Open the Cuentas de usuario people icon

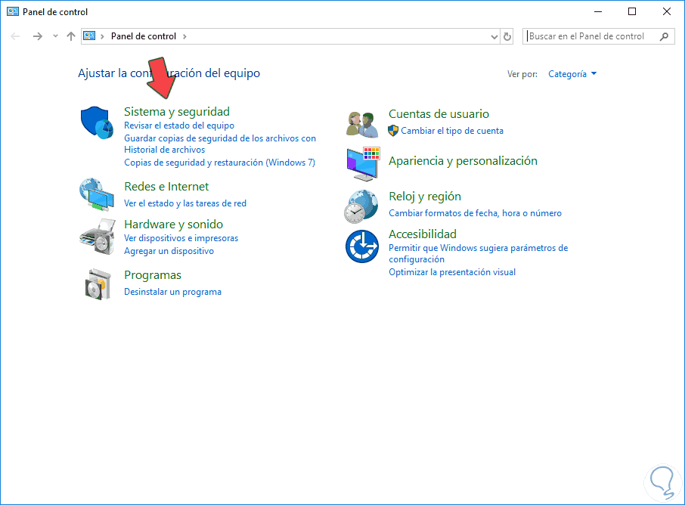tap(362, 124)
